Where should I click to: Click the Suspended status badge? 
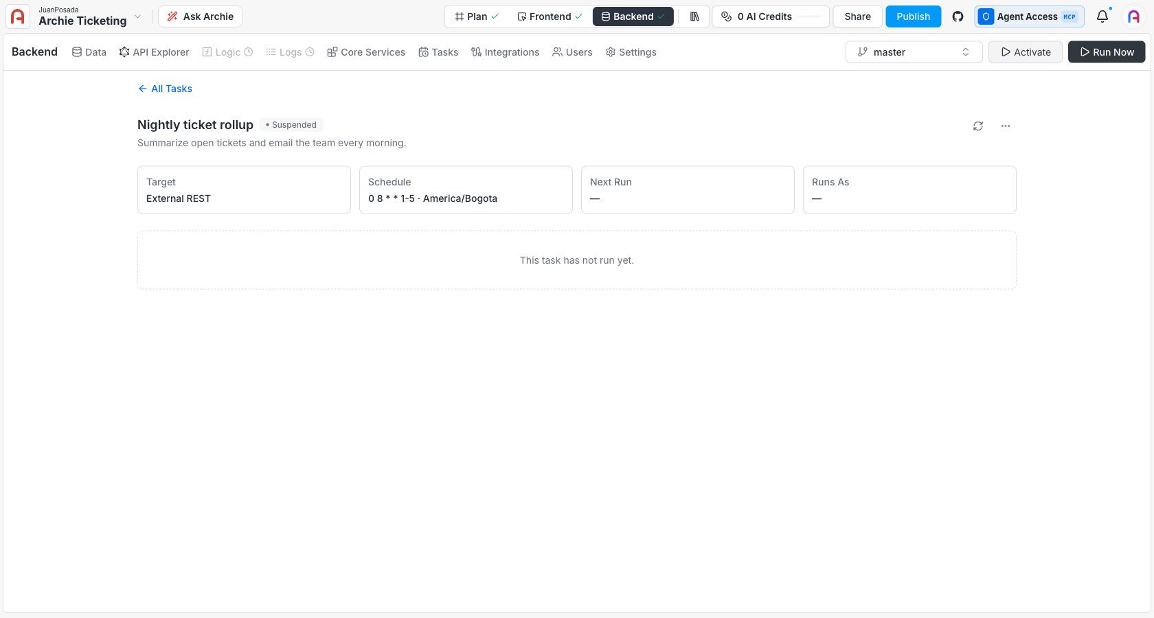point(291,125)
